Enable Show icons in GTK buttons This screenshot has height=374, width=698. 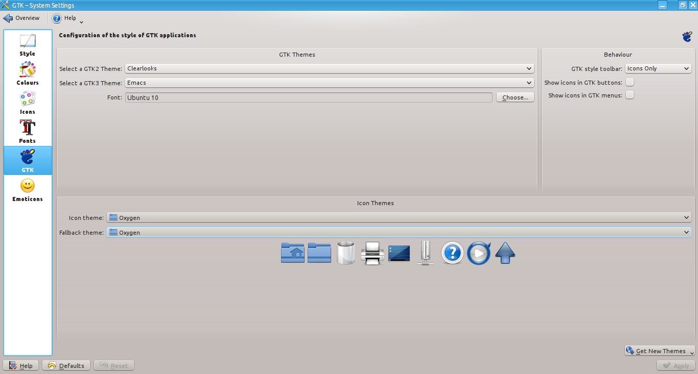[x=630, y=82]
